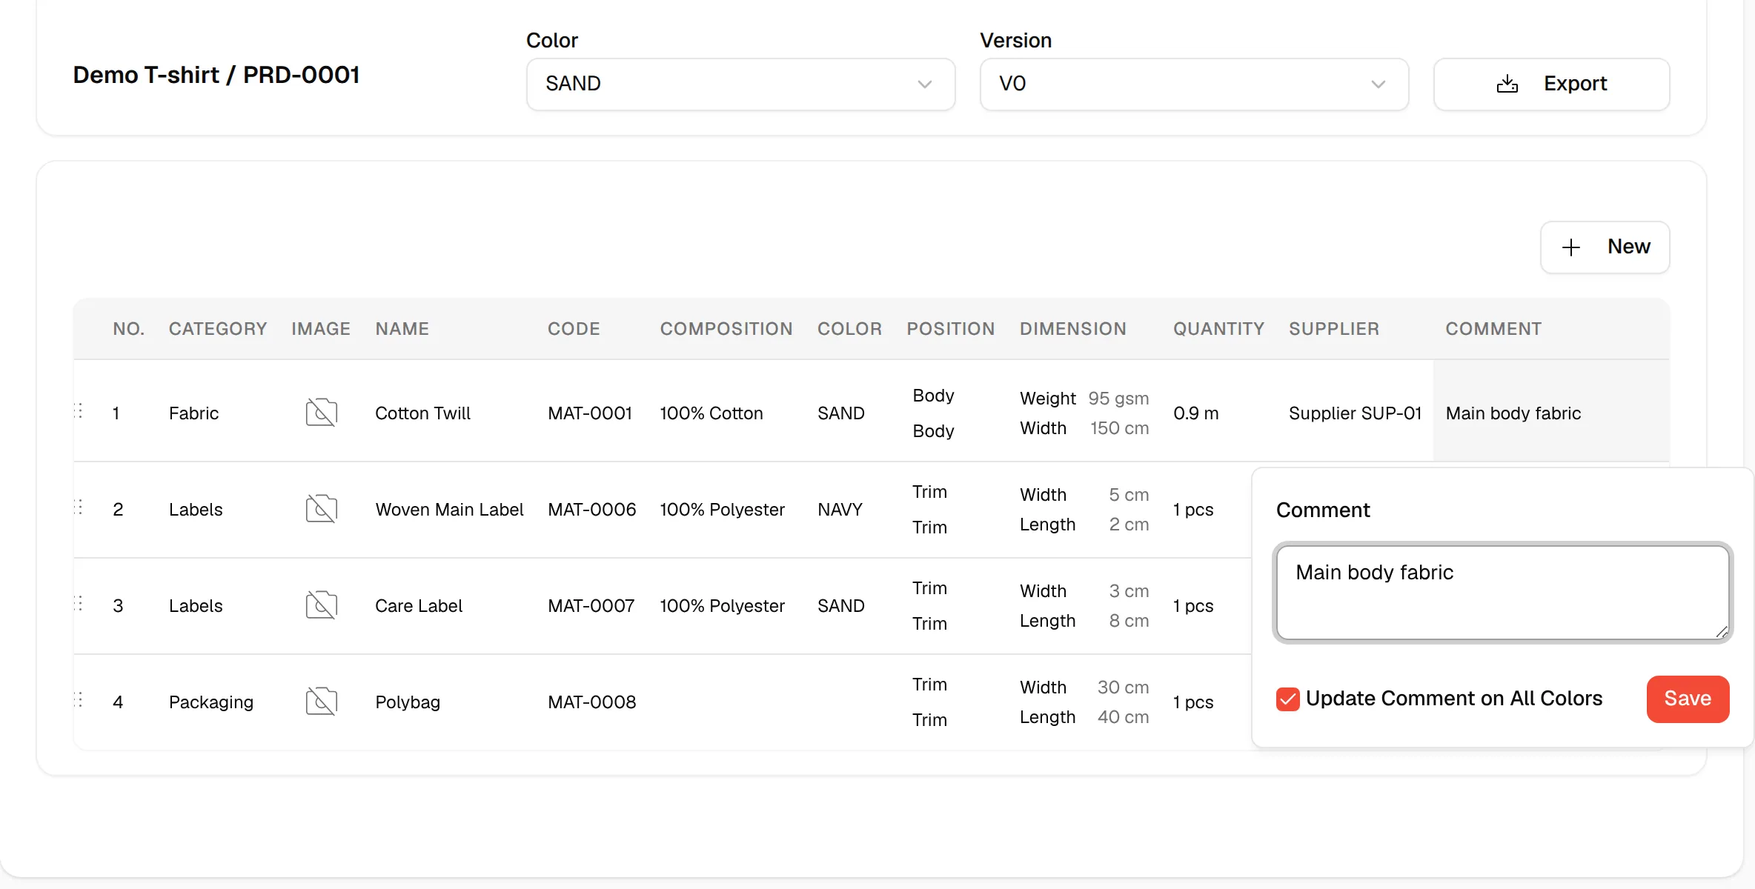Grab the drag handle of row 1 Fabric

coord(79,411)
